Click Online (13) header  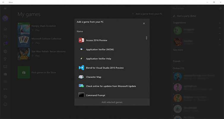pyautogui.click(x=178, y=68)
